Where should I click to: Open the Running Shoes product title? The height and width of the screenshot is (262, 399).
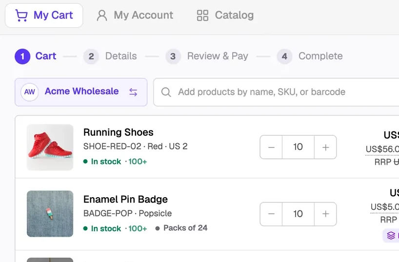tap(119, 132)
